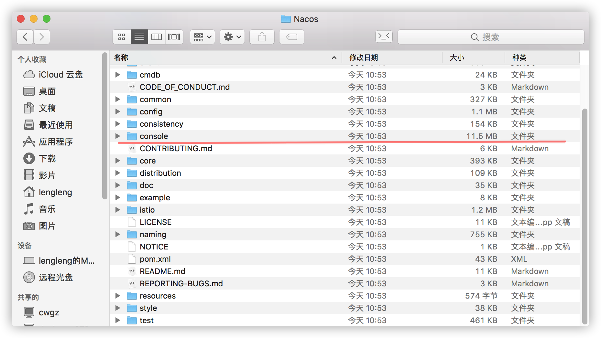Expand the distribution folder
Viewport: 601px width, 338px height.
tap(118, 173)
